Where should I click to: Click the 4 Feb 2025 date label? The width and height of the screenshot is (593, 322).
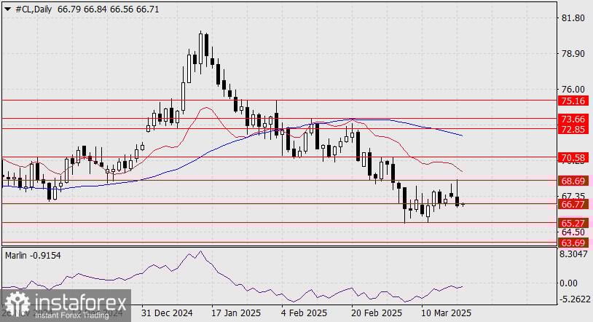click(305, 313)
